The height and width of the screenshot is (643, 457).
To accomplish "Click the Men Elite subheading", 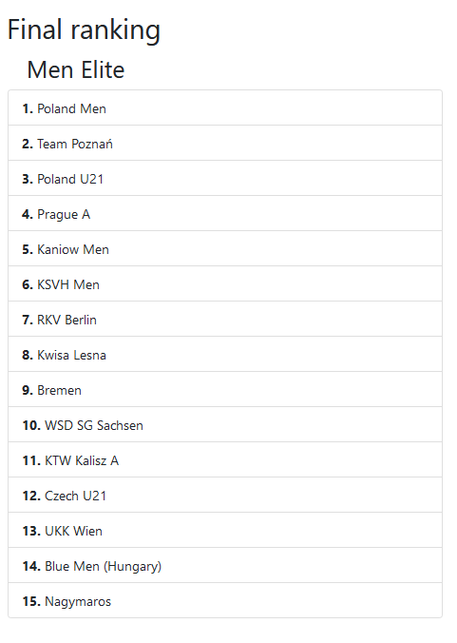I will [x=76, y=69].
